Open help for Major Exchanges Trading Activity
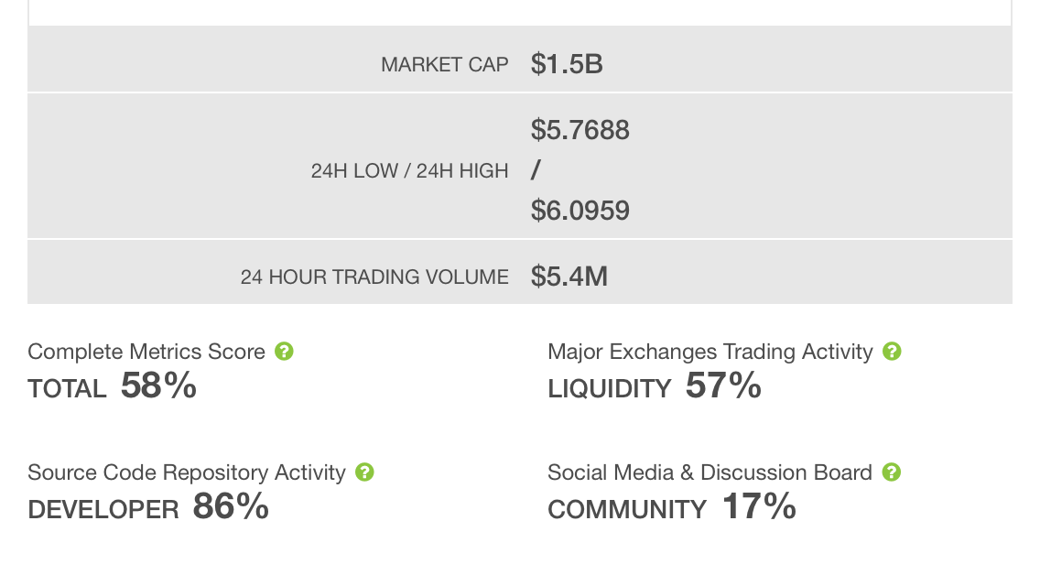The height and width of the screenshot is (586, 1040). pos(893,352)
